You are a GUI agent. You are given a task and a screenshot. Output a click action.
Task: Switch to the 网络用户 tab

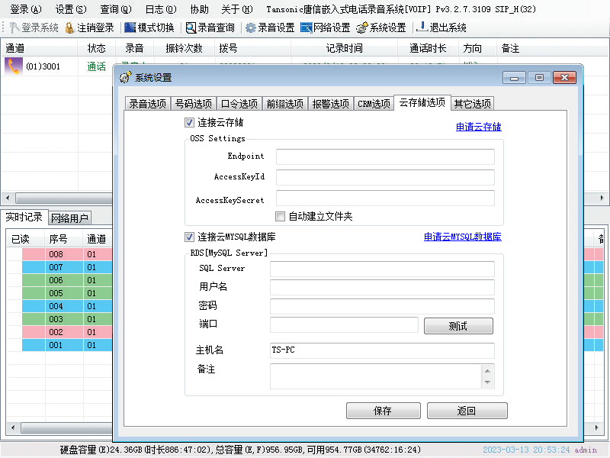pyautogui.click(x=69, y=218)
